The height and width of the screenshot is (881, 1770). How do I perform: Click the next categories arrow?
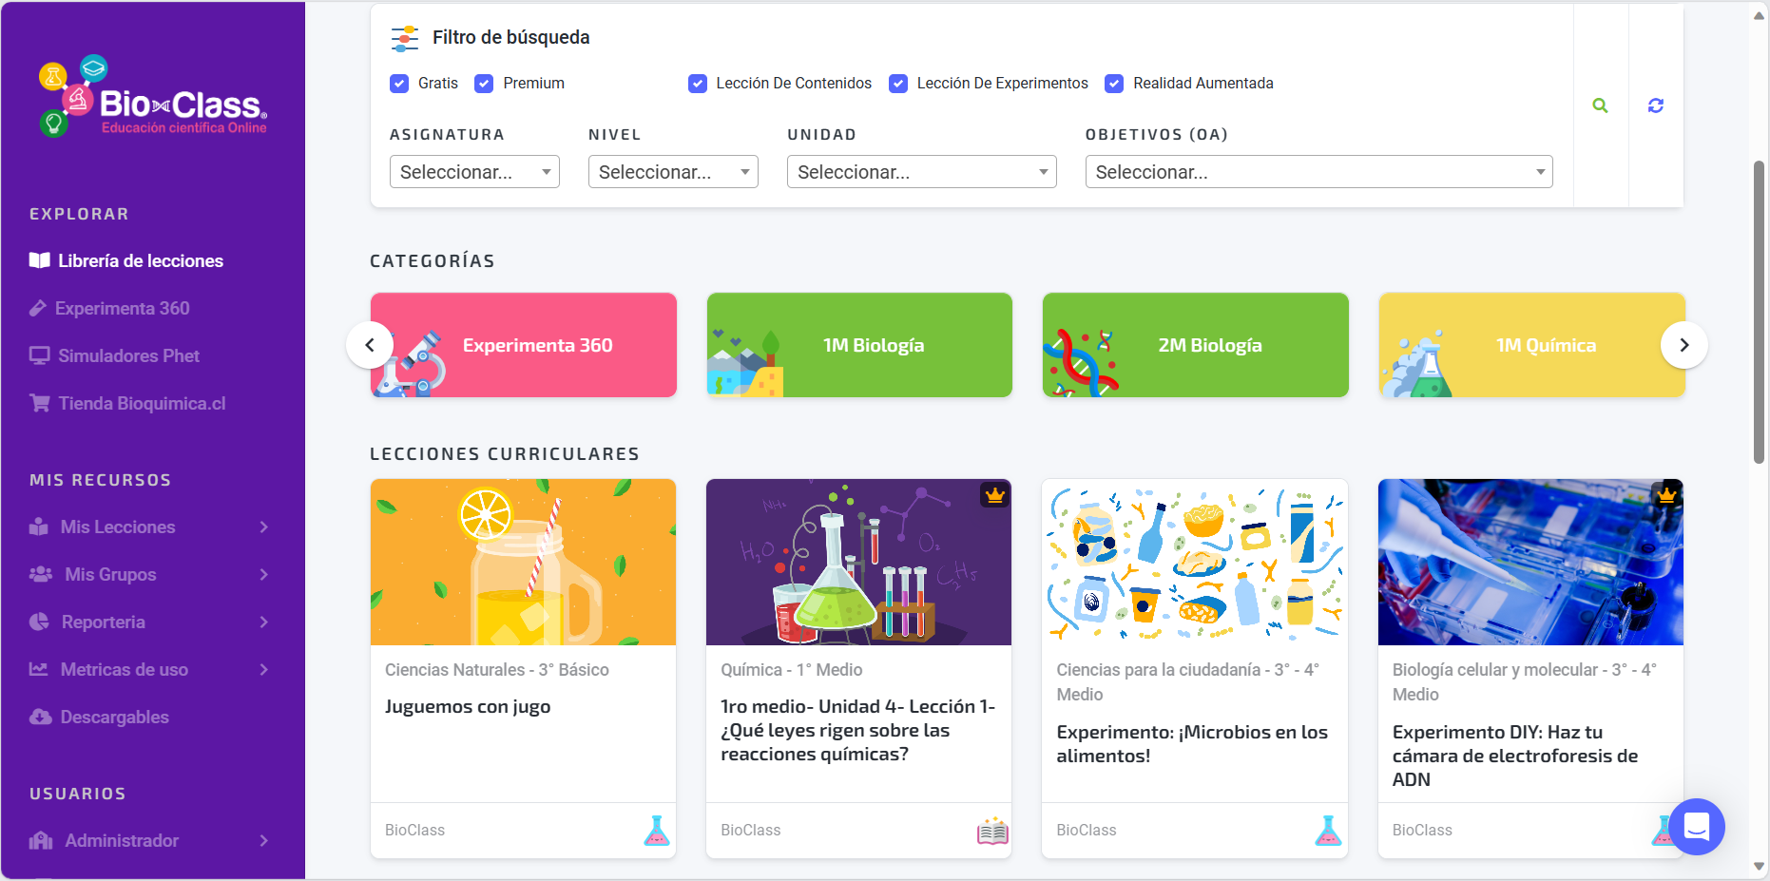(1683, 345)
